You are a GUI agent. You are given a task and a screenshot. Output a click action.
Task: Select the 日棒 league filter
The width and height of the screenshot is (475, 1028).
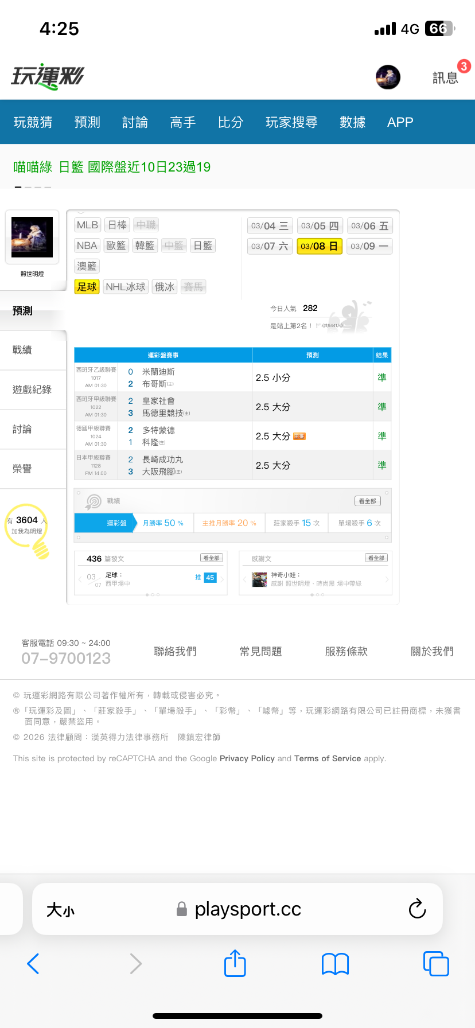coord(118,225)
